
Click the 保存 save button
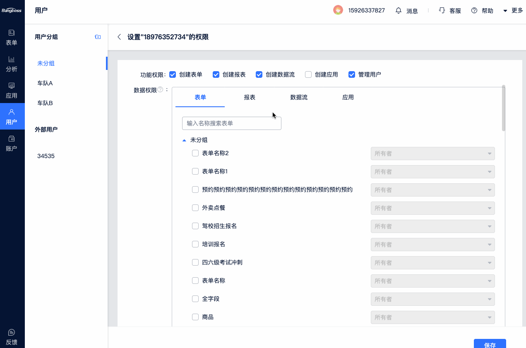490,344
